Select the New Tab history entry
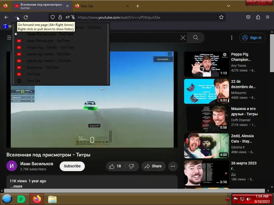The width and height of the screenshot is (274, 205). pyautogui.click(x=60, y=81)
